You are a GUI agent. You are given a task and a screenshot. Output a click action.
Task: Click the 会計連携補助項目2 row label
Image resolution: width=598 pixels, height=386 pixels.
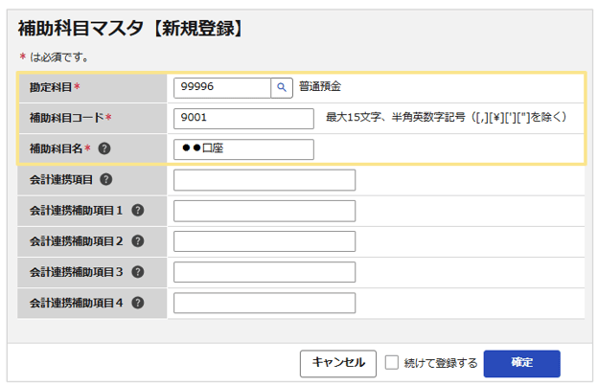click(77, 241)
